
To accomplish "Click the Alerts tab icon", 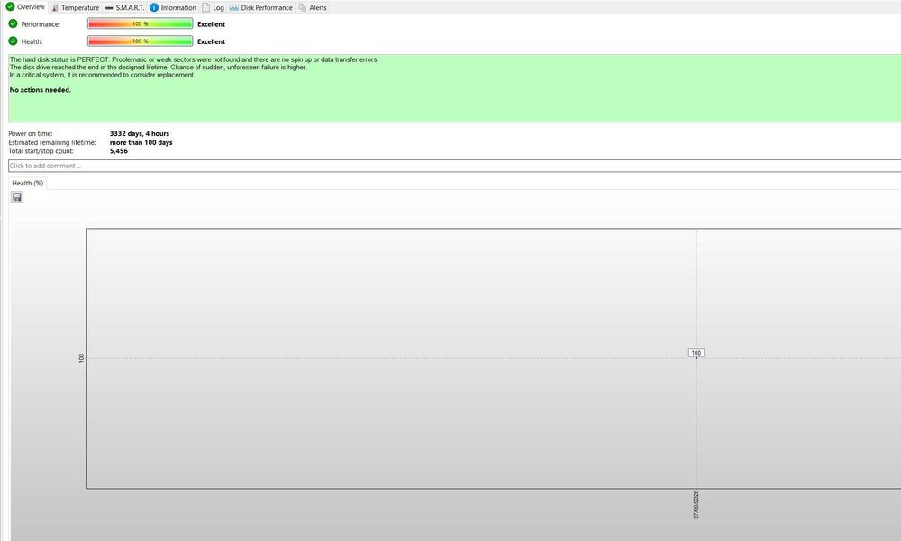I will coord(302,7).
